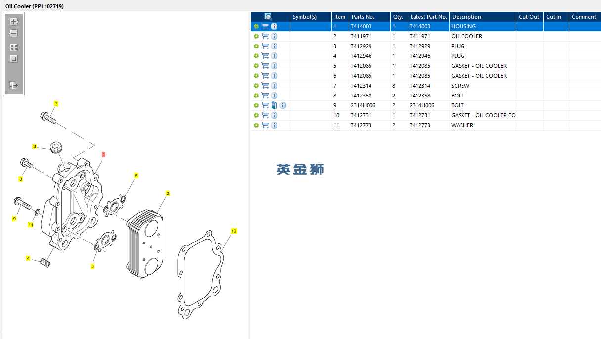The height and width of the screenshot is (339, 601).
Task: Click the WASHER description cell
Action: pyautogui.click(x=483, y=125)
